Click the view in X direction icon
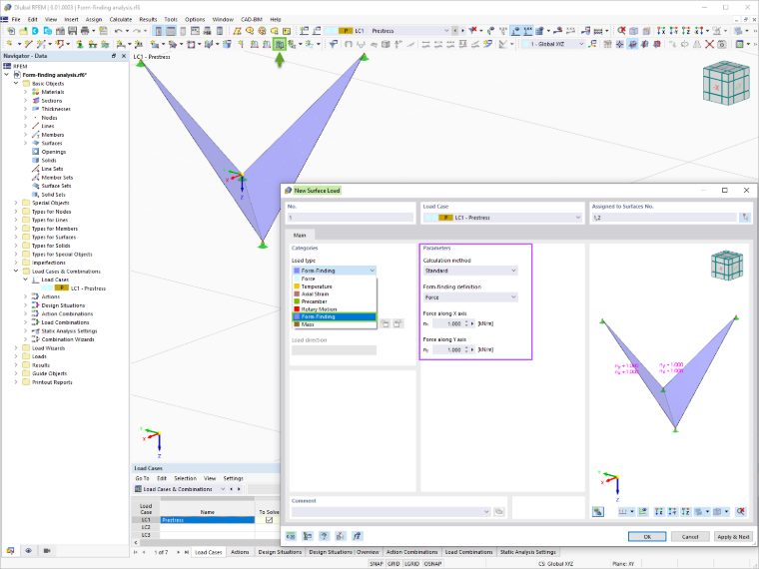This screenshot has height=569, width=759. 661,31
